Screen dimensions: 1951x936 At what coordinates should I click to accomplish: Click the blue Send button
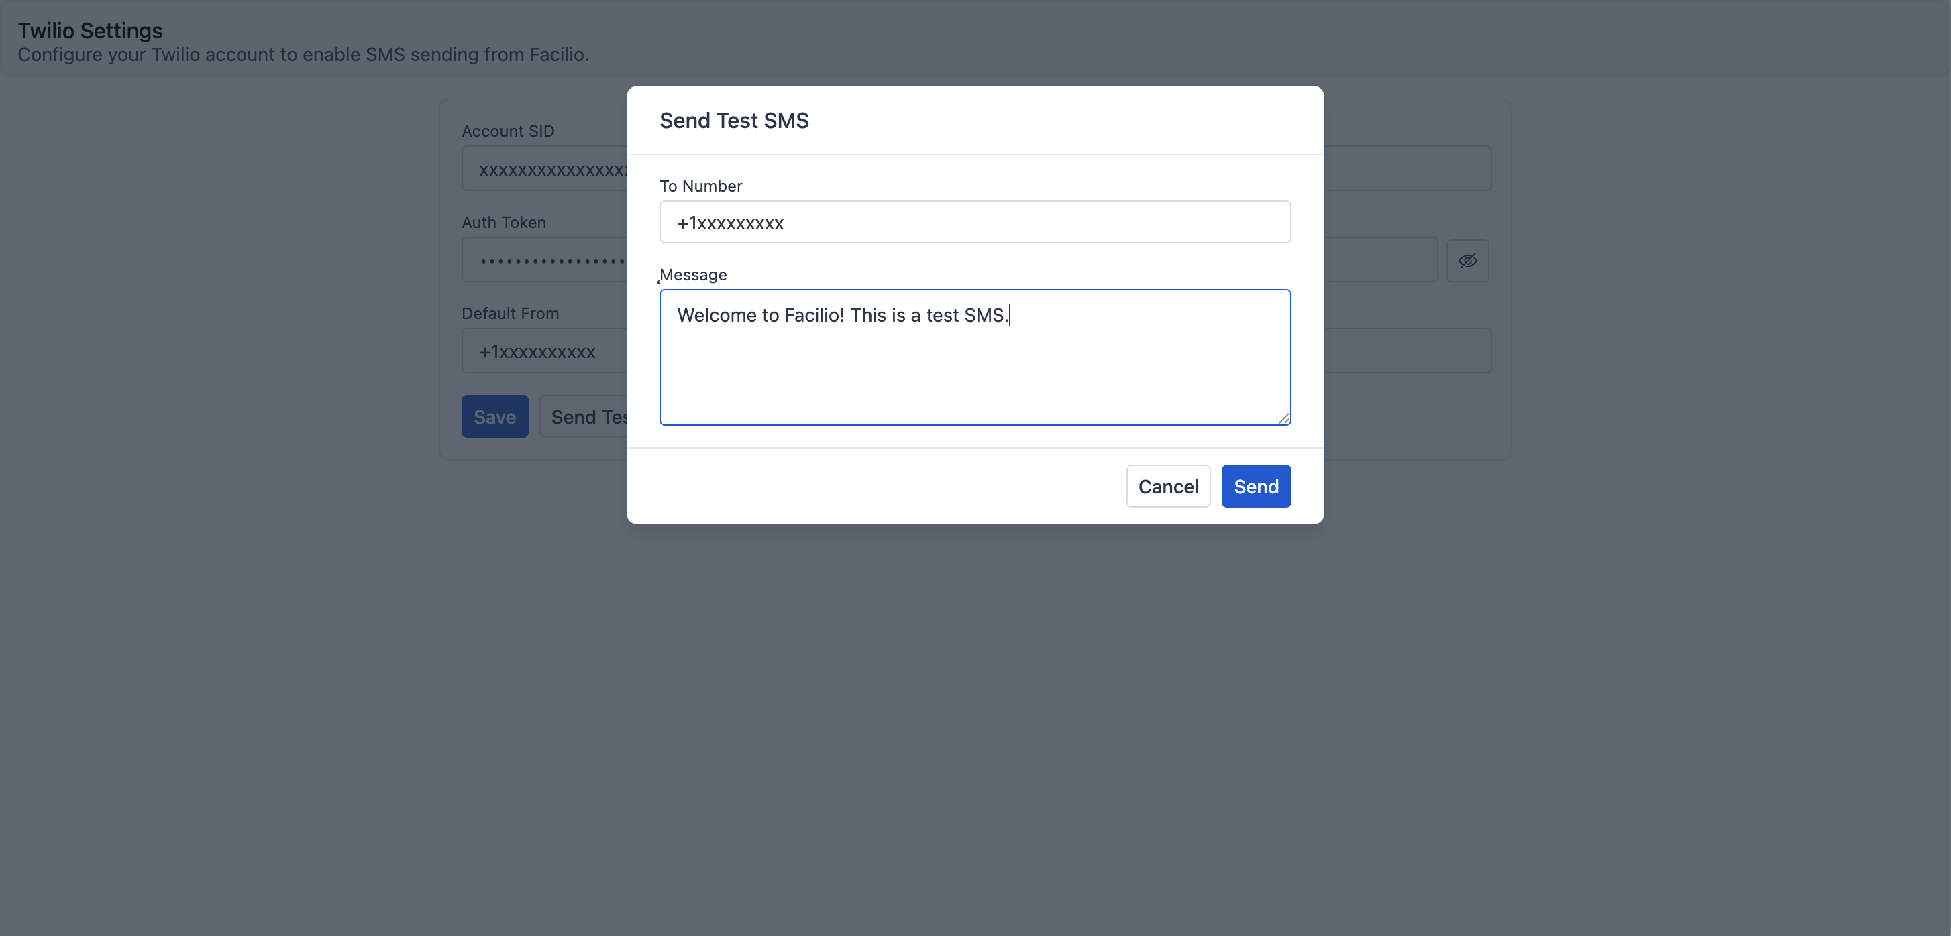click(x=1256, y=487)
